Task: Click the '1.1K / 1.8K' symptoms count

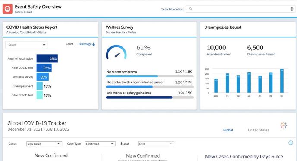Action: click(x=183, y=72)
